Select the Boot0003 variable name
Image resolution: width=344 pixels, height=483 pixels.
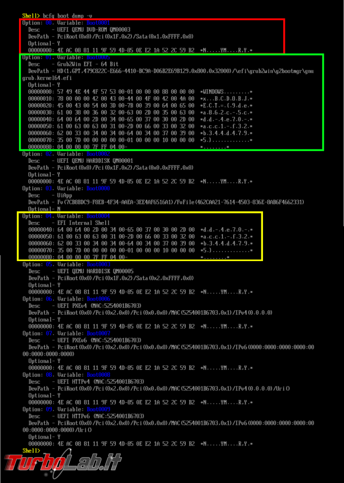point(98,264)
